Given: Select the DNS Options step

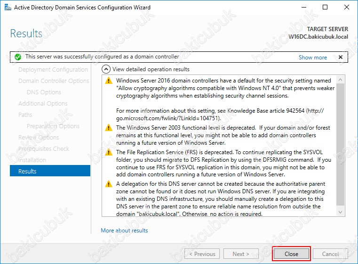Looking at the screenshot, I should [44, 92].
